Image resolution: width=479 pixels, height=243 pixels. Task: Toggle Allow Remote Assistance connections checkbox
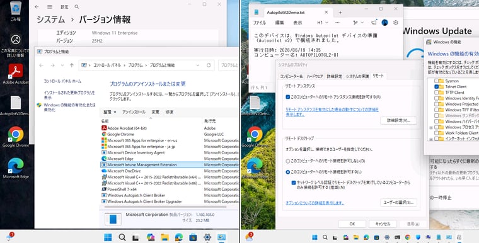(x=288, y=97)
